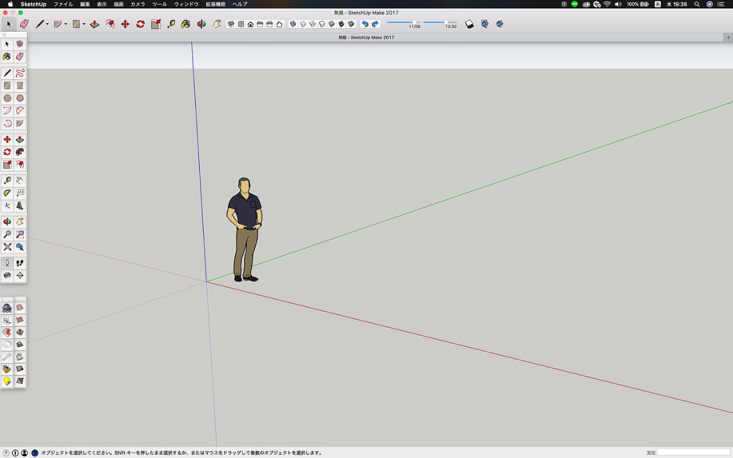Activate the Zoom Window tool
The width and height of the screenshot is (733, 458).
point(20,234)
